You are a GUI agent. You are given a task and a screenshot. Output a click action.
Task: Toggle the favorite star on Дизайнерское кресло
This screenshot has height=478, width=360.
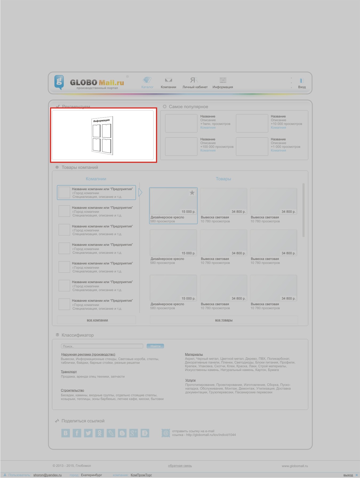tap(192, 193)
